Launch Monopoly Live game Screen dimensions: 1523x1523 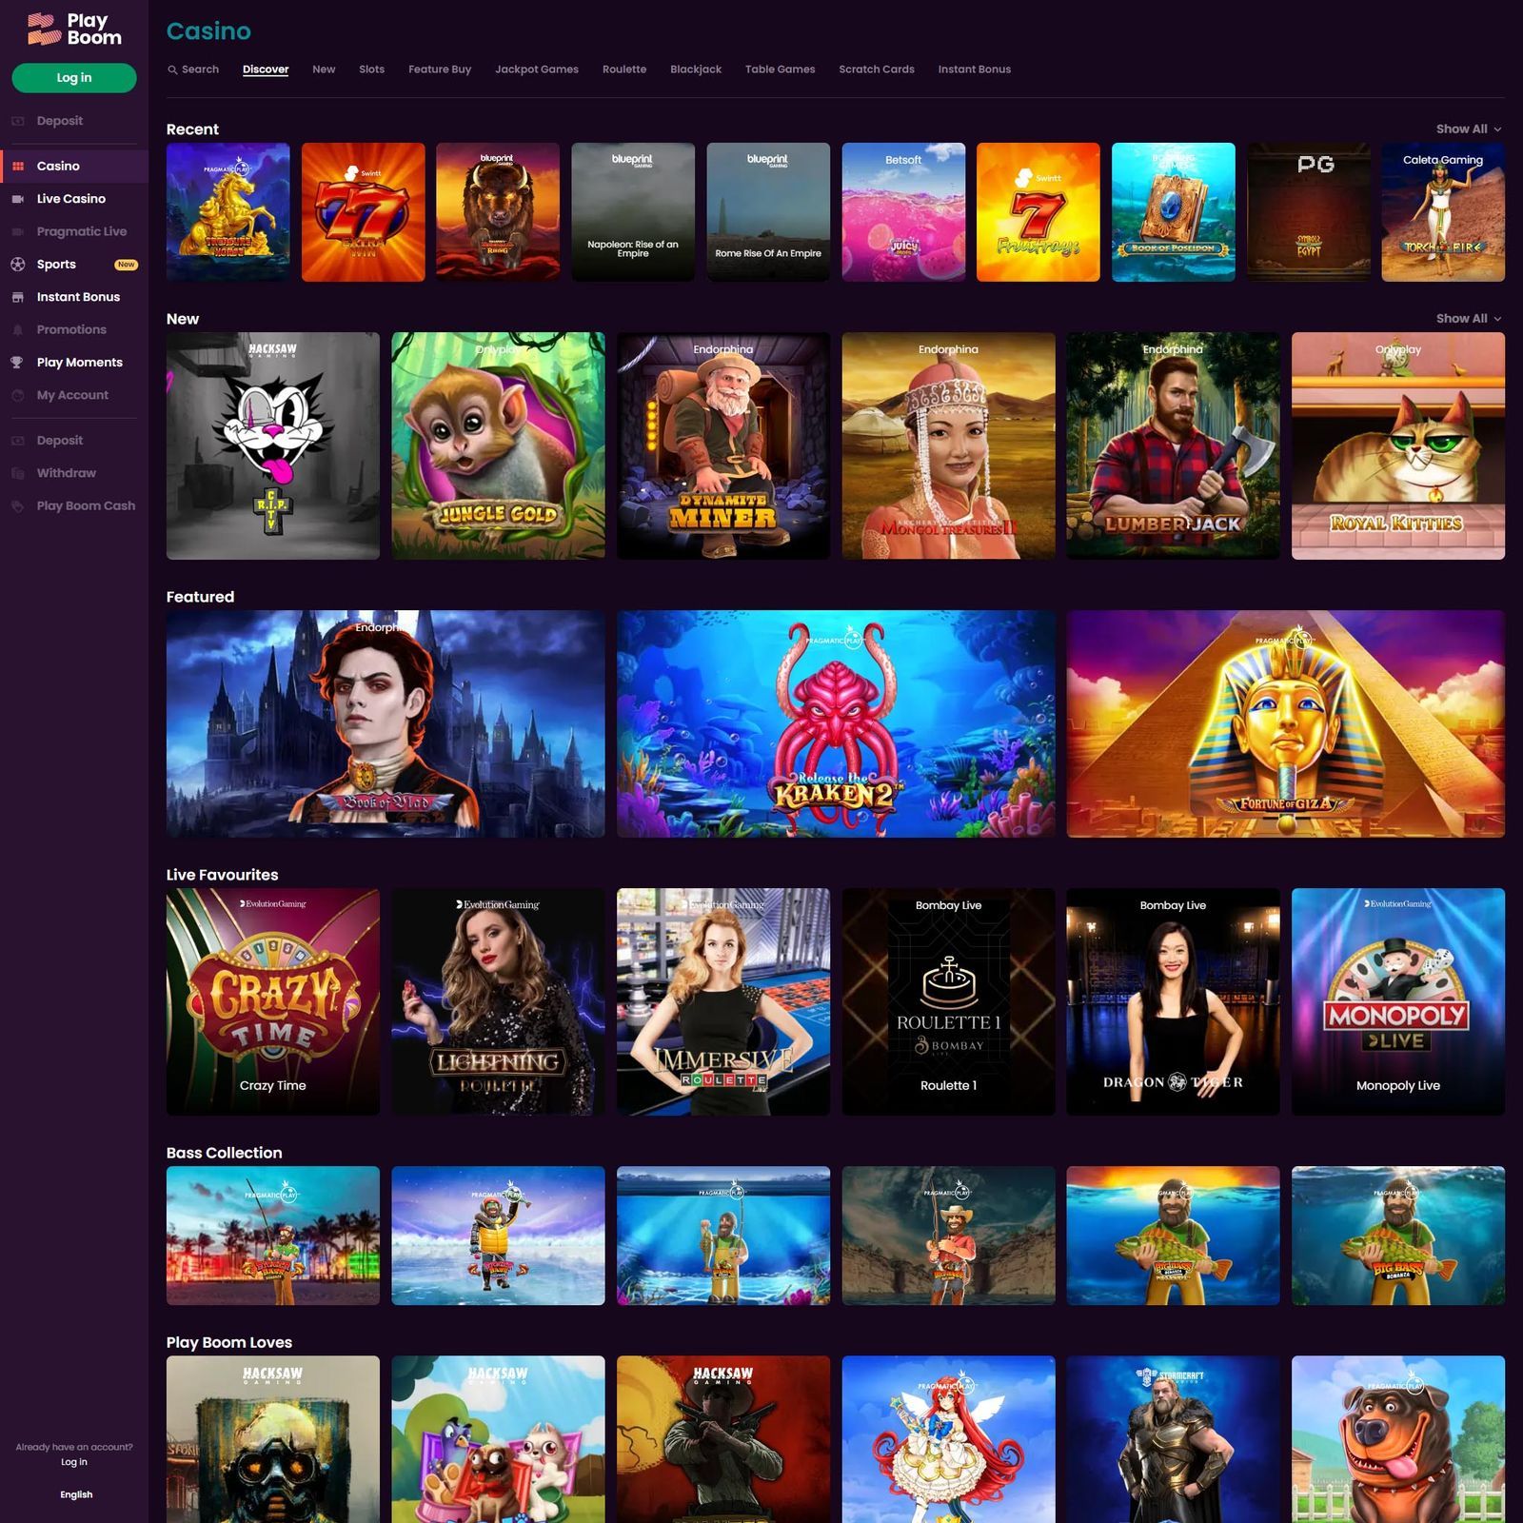click(x=1398, y=1002)
